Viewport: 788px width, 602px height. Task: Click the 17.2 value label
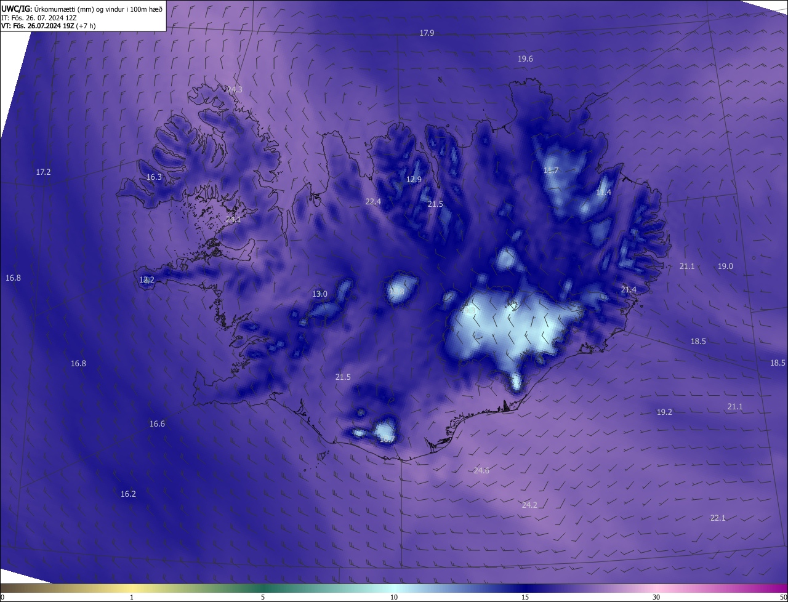coord(43,172)
